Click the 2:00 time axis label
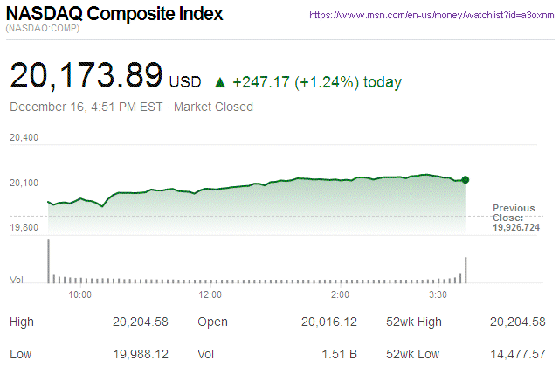This screenshot has height=367, width=559. point(342,294)
